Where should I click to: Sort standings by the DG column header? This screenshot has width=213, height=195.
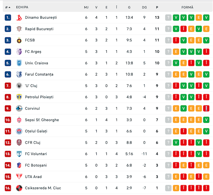[144, 7]
